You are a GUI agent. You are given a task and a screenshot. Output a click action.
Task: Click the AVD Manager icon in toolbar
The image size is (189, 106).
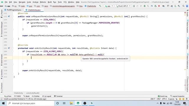[x=175, y=6]
